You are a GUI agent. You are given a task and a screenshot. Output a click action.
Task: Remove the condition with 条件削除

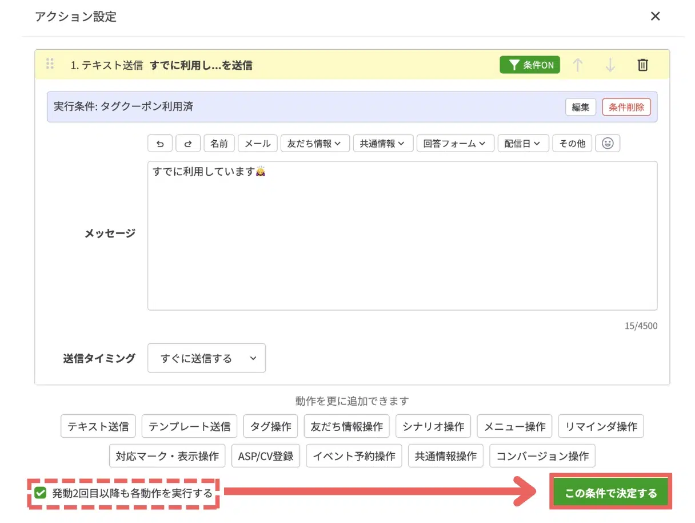(626, 107)
